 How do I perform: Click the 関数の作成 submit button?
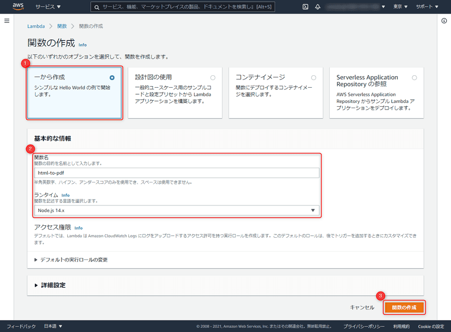coord(404,307)
